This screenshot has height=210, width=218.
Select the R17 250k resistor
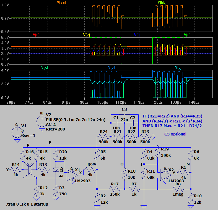pyautogui.click(x=115, y=189)
